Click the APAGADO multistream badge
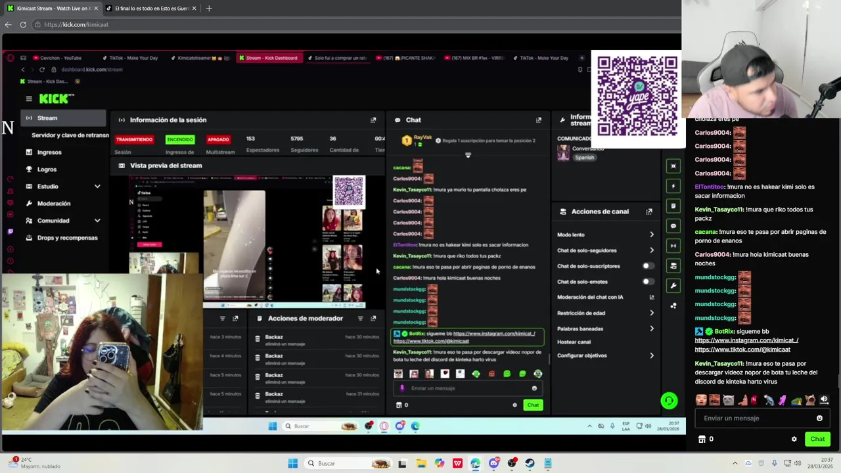This screenshot has width=841, height=473. tap(218, 139)
